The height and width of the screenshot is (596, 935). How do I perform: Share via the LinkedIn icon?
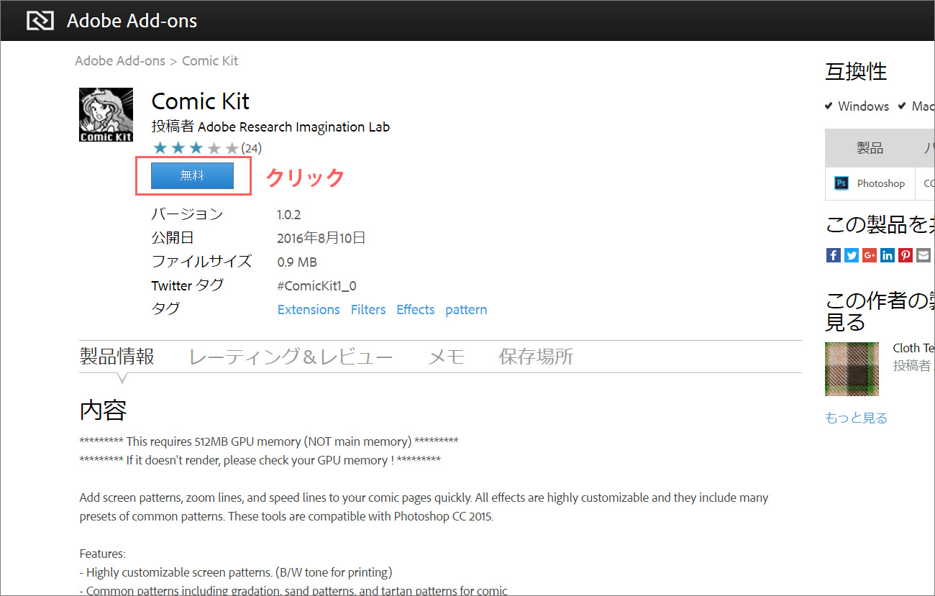(887, 255)
